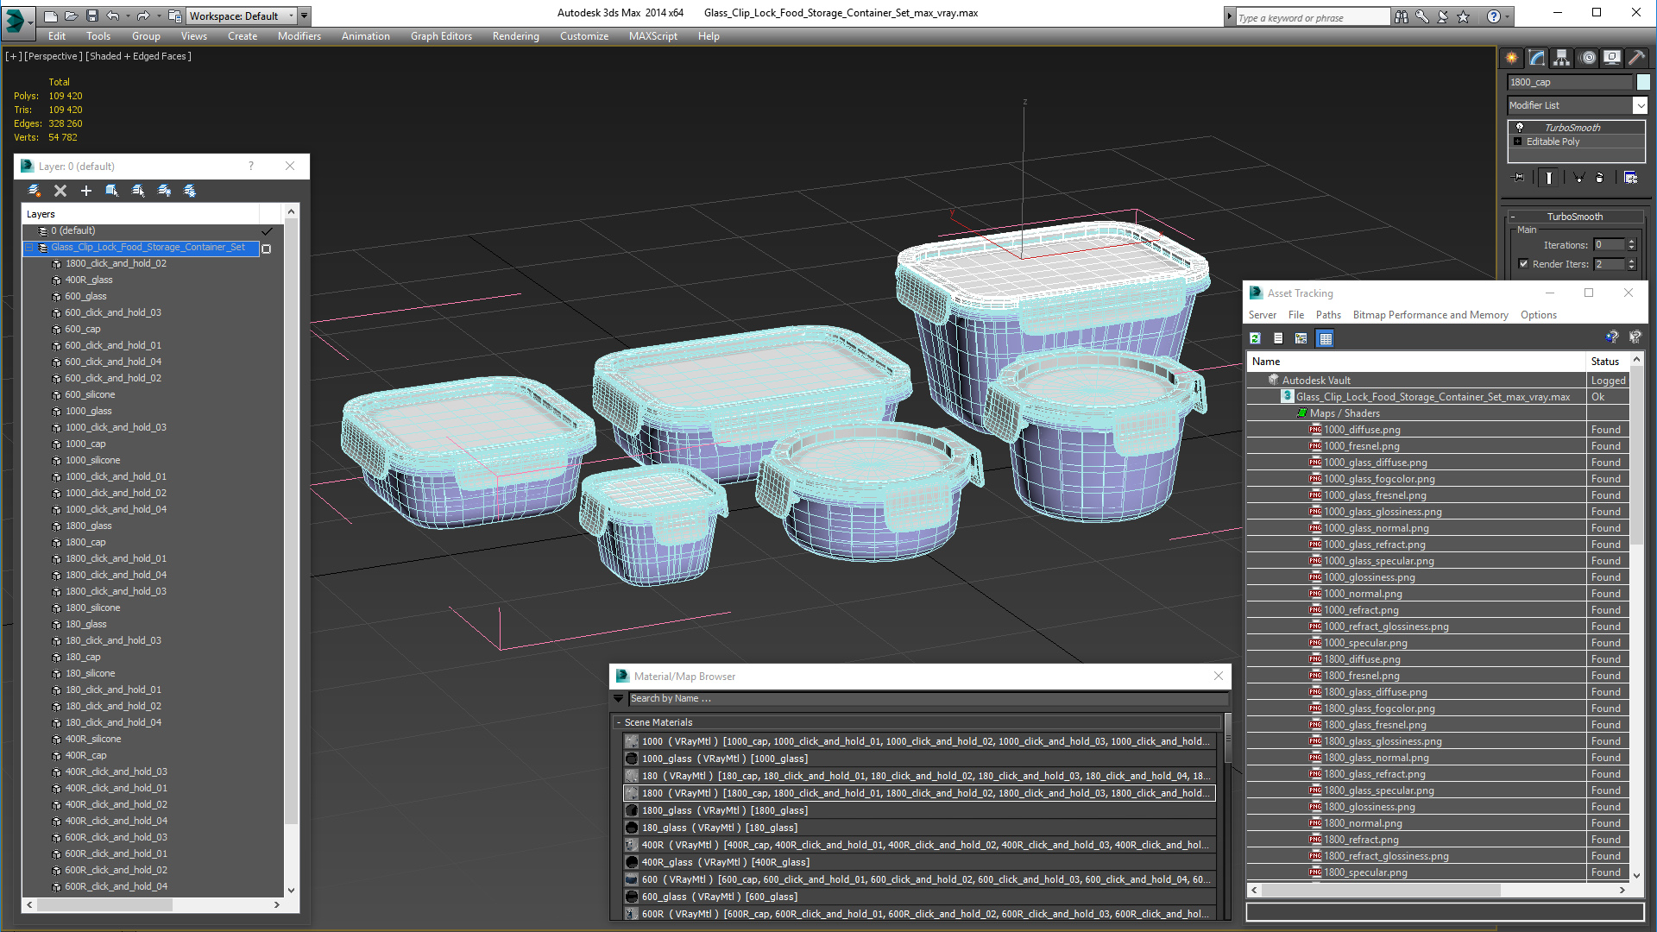The width and height of the screenshot is (1657, 932).
Task: Open the Hierarchy command panel tab
Action: pyautogui.click(x=1562, y=58)
